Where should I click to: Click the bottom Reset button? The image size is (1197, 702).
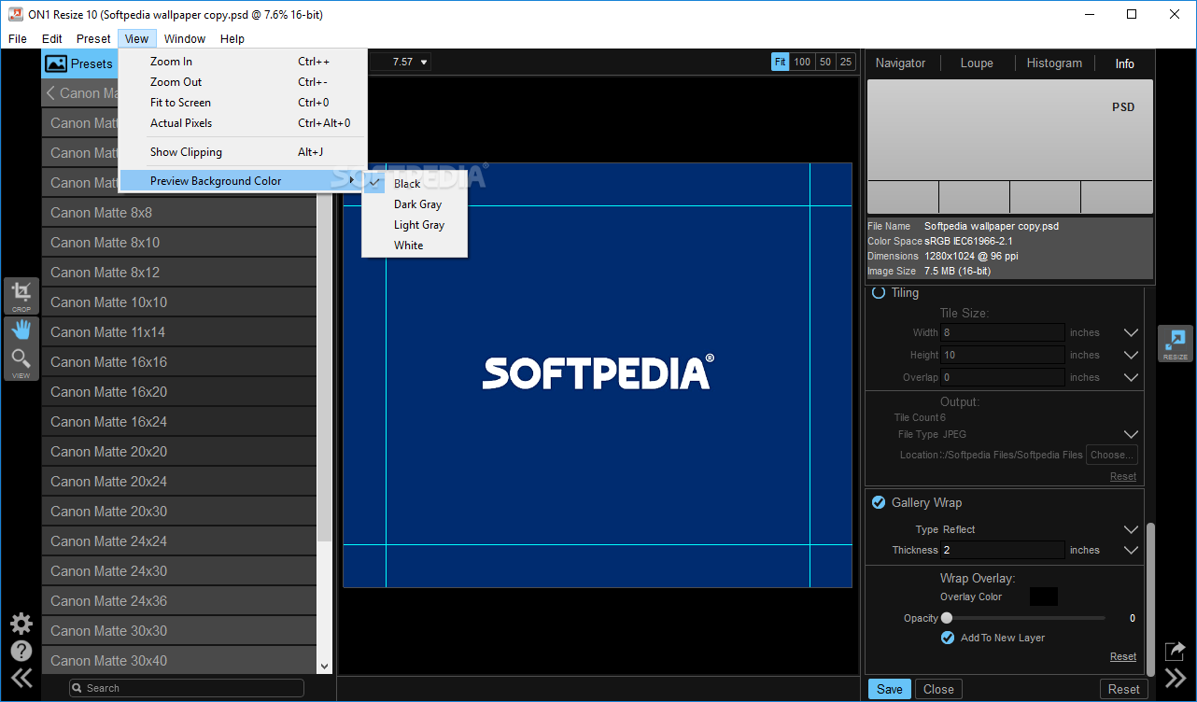click(x=1124, y=689)
